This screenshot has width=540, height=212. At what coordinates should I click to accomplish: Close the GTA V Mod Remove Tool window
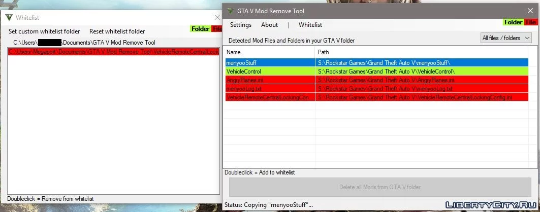click(530, 11)
